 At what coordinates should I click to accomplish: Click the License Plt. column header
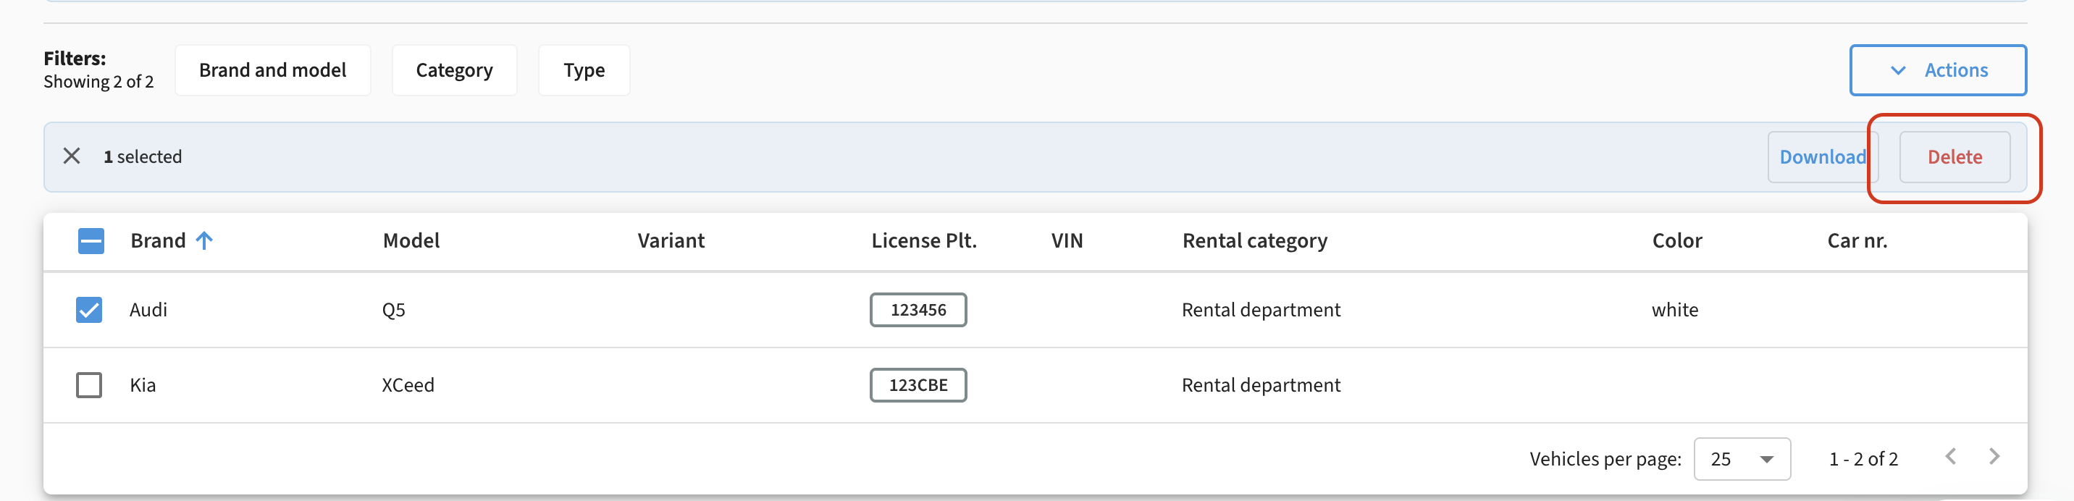tap(923, 241)
